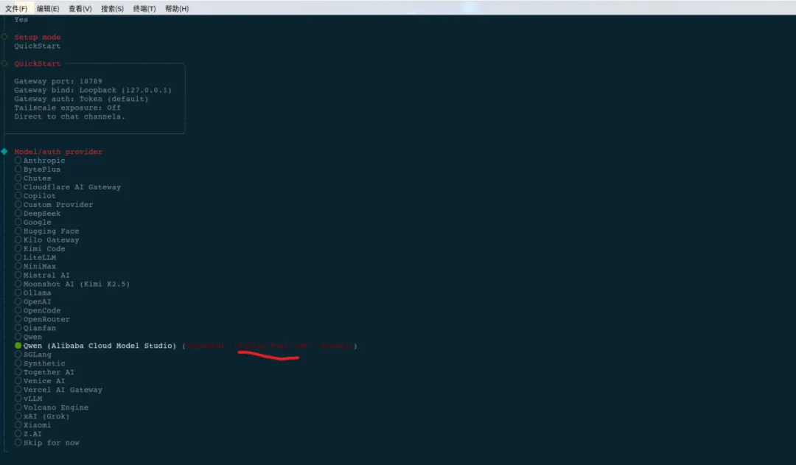
Task: Click the Gateway port: 18789 line
Action: (x=58, y=81)
